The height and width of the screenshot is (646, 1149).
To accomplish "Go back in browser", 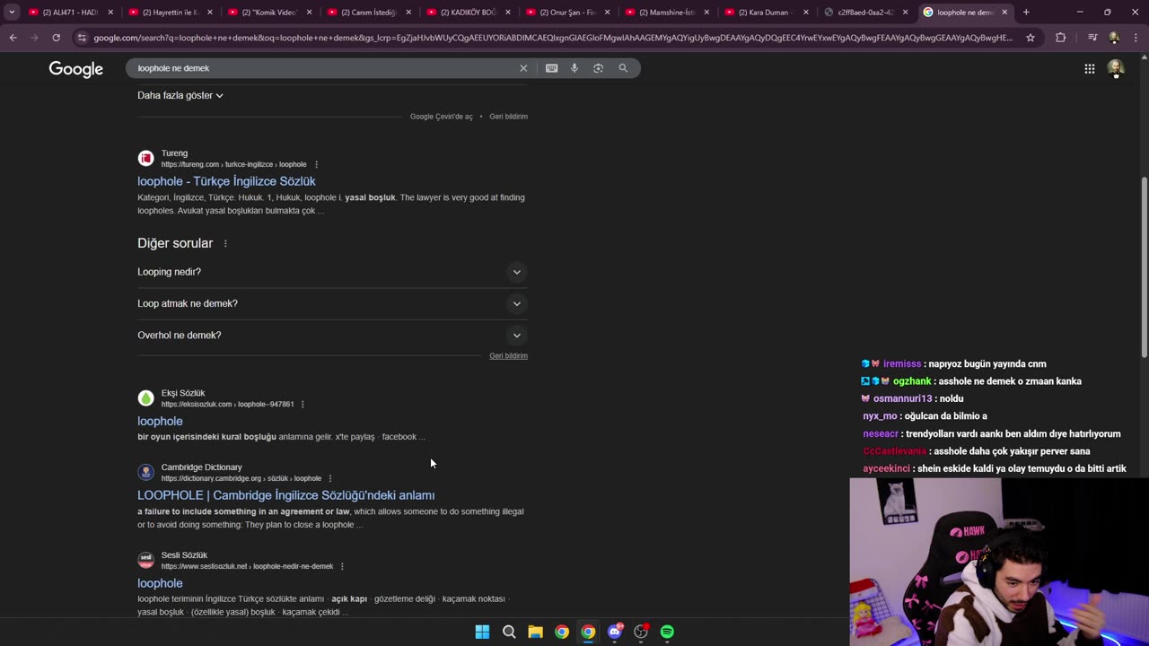I will [13, 38].
